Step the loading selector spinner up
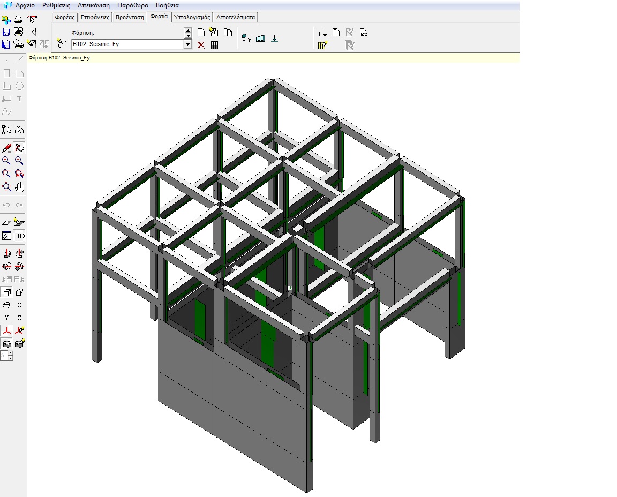The height and width of the screenshot is (497, 617). (x=187, y=30)
